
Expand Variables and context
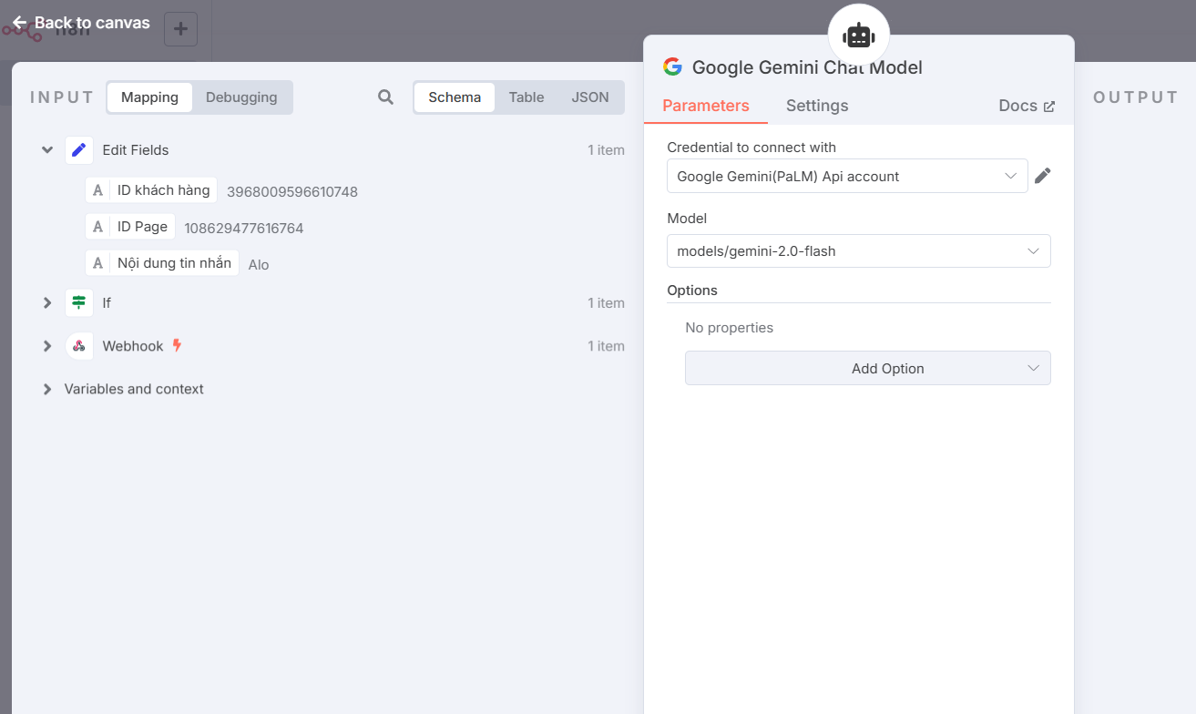(47, 389)
